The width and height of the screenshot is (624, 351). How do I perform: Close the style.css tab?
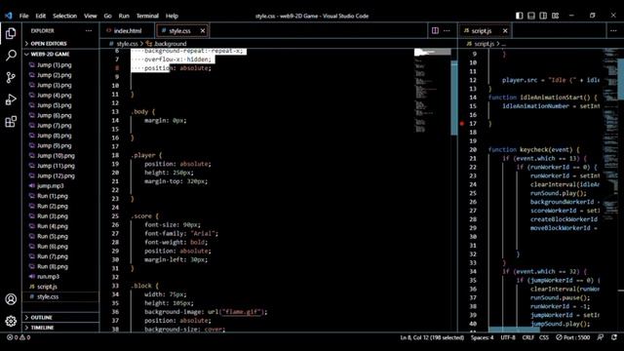click(x=203, y=30)
